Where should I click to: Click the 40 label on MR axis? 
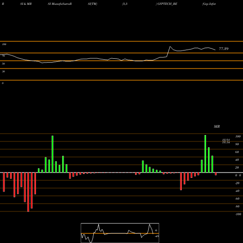coord(237,160)
